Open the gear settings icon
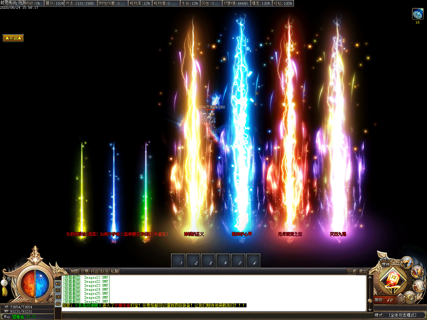 pos(409,297)
